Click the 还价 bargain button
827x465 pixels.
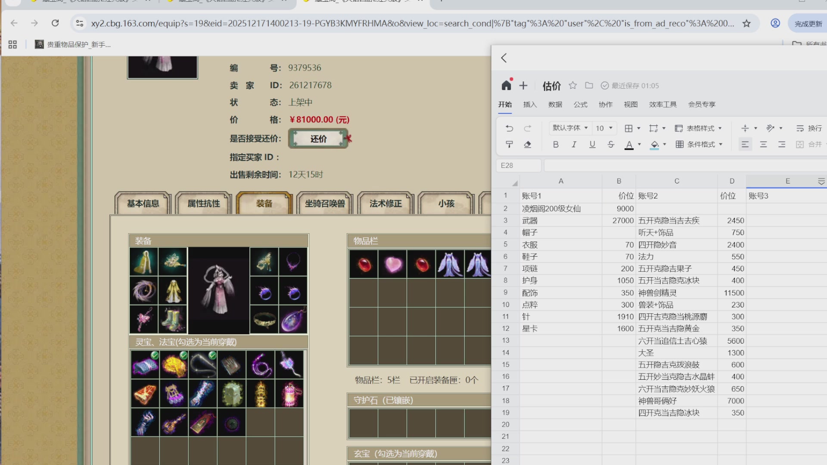[318, 139]
